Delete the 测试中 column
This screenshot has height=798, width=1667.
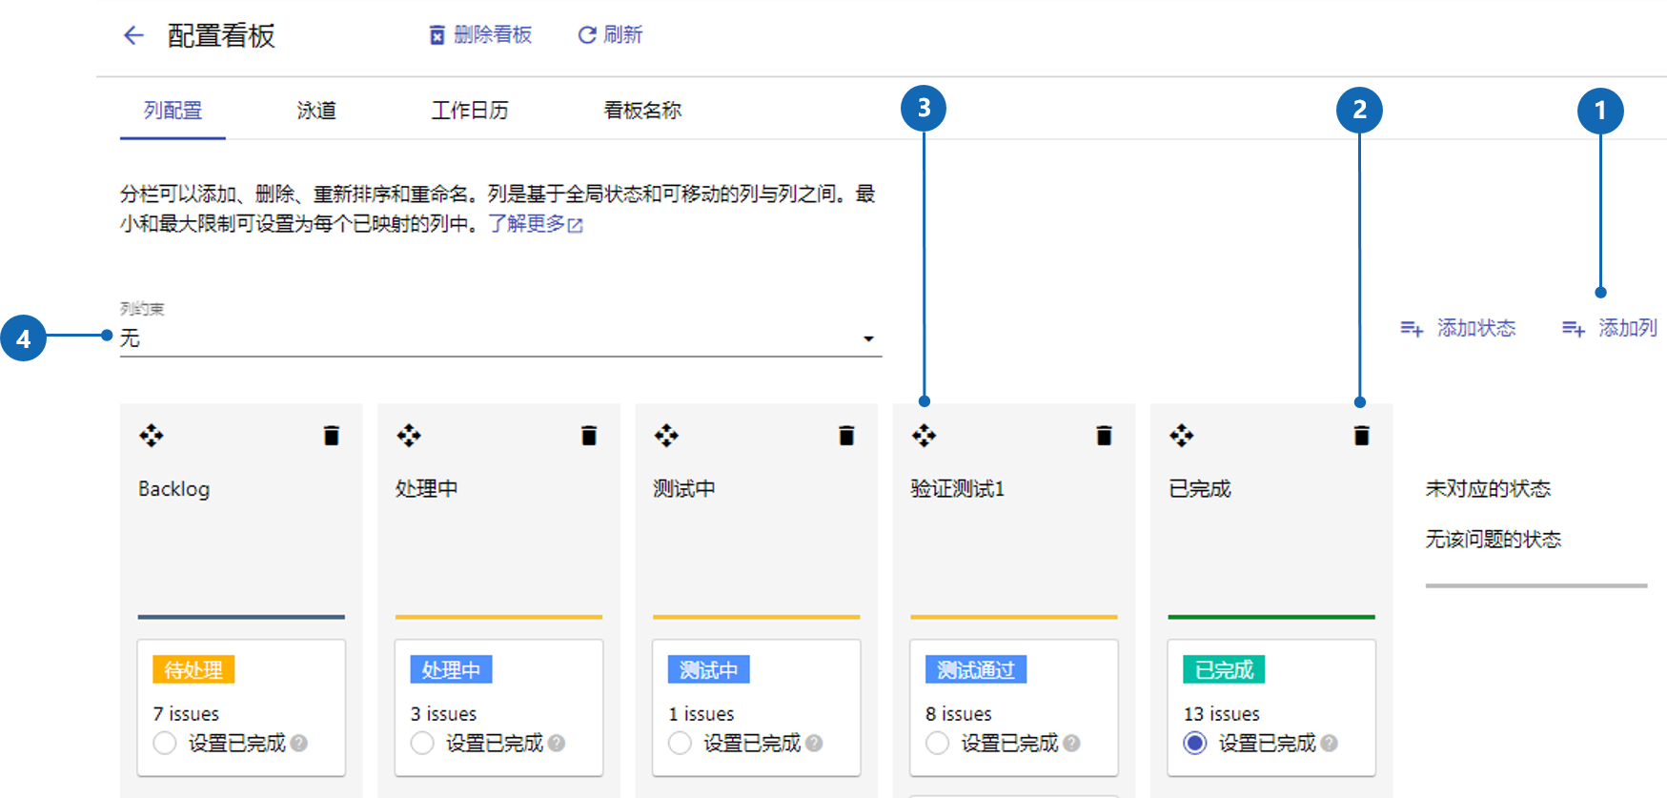(846, 436)
